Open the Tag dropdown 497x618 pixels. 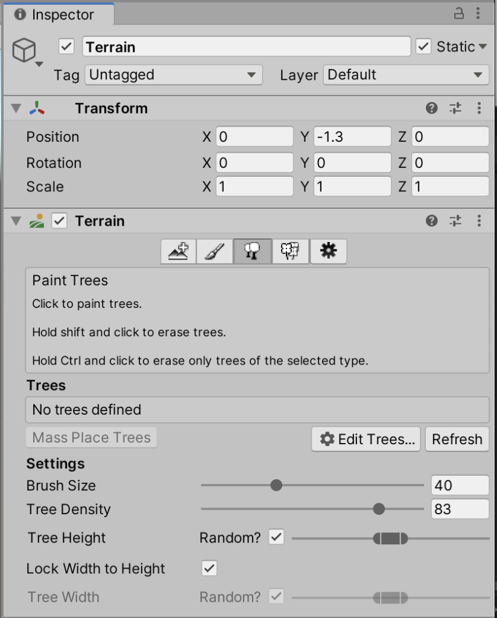173,75
